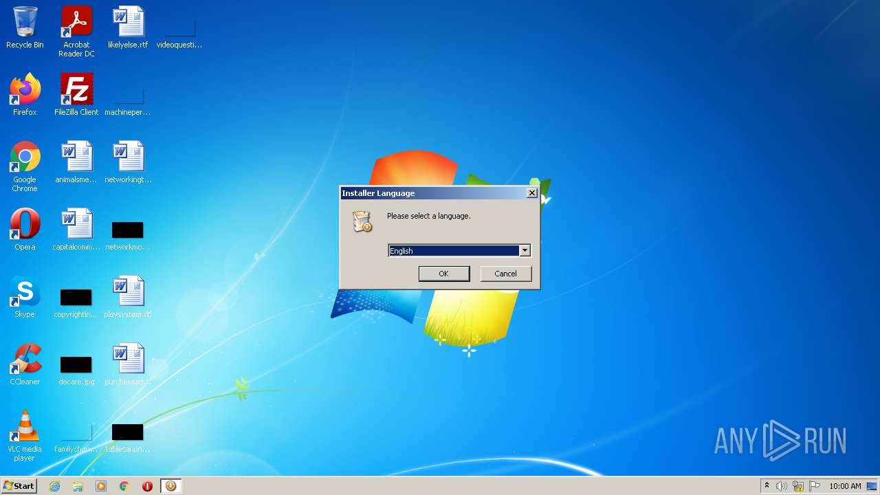The height and width of the screenshot is (495, 880).
Task: Open Chrome from the taskbar
Action: coord(124,486)
